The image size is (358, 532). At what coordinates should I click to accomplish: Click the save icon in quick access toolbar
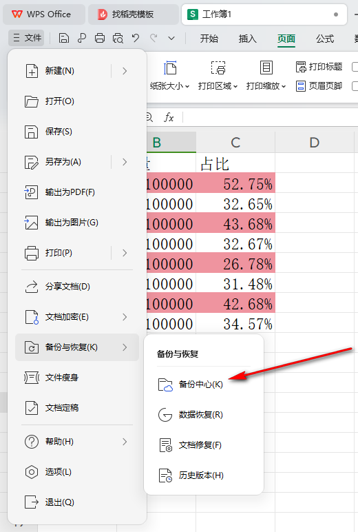[64, 38]
